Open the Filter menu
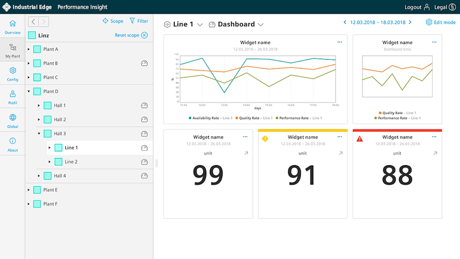460x259 pixels. click(x=139, y=21)
